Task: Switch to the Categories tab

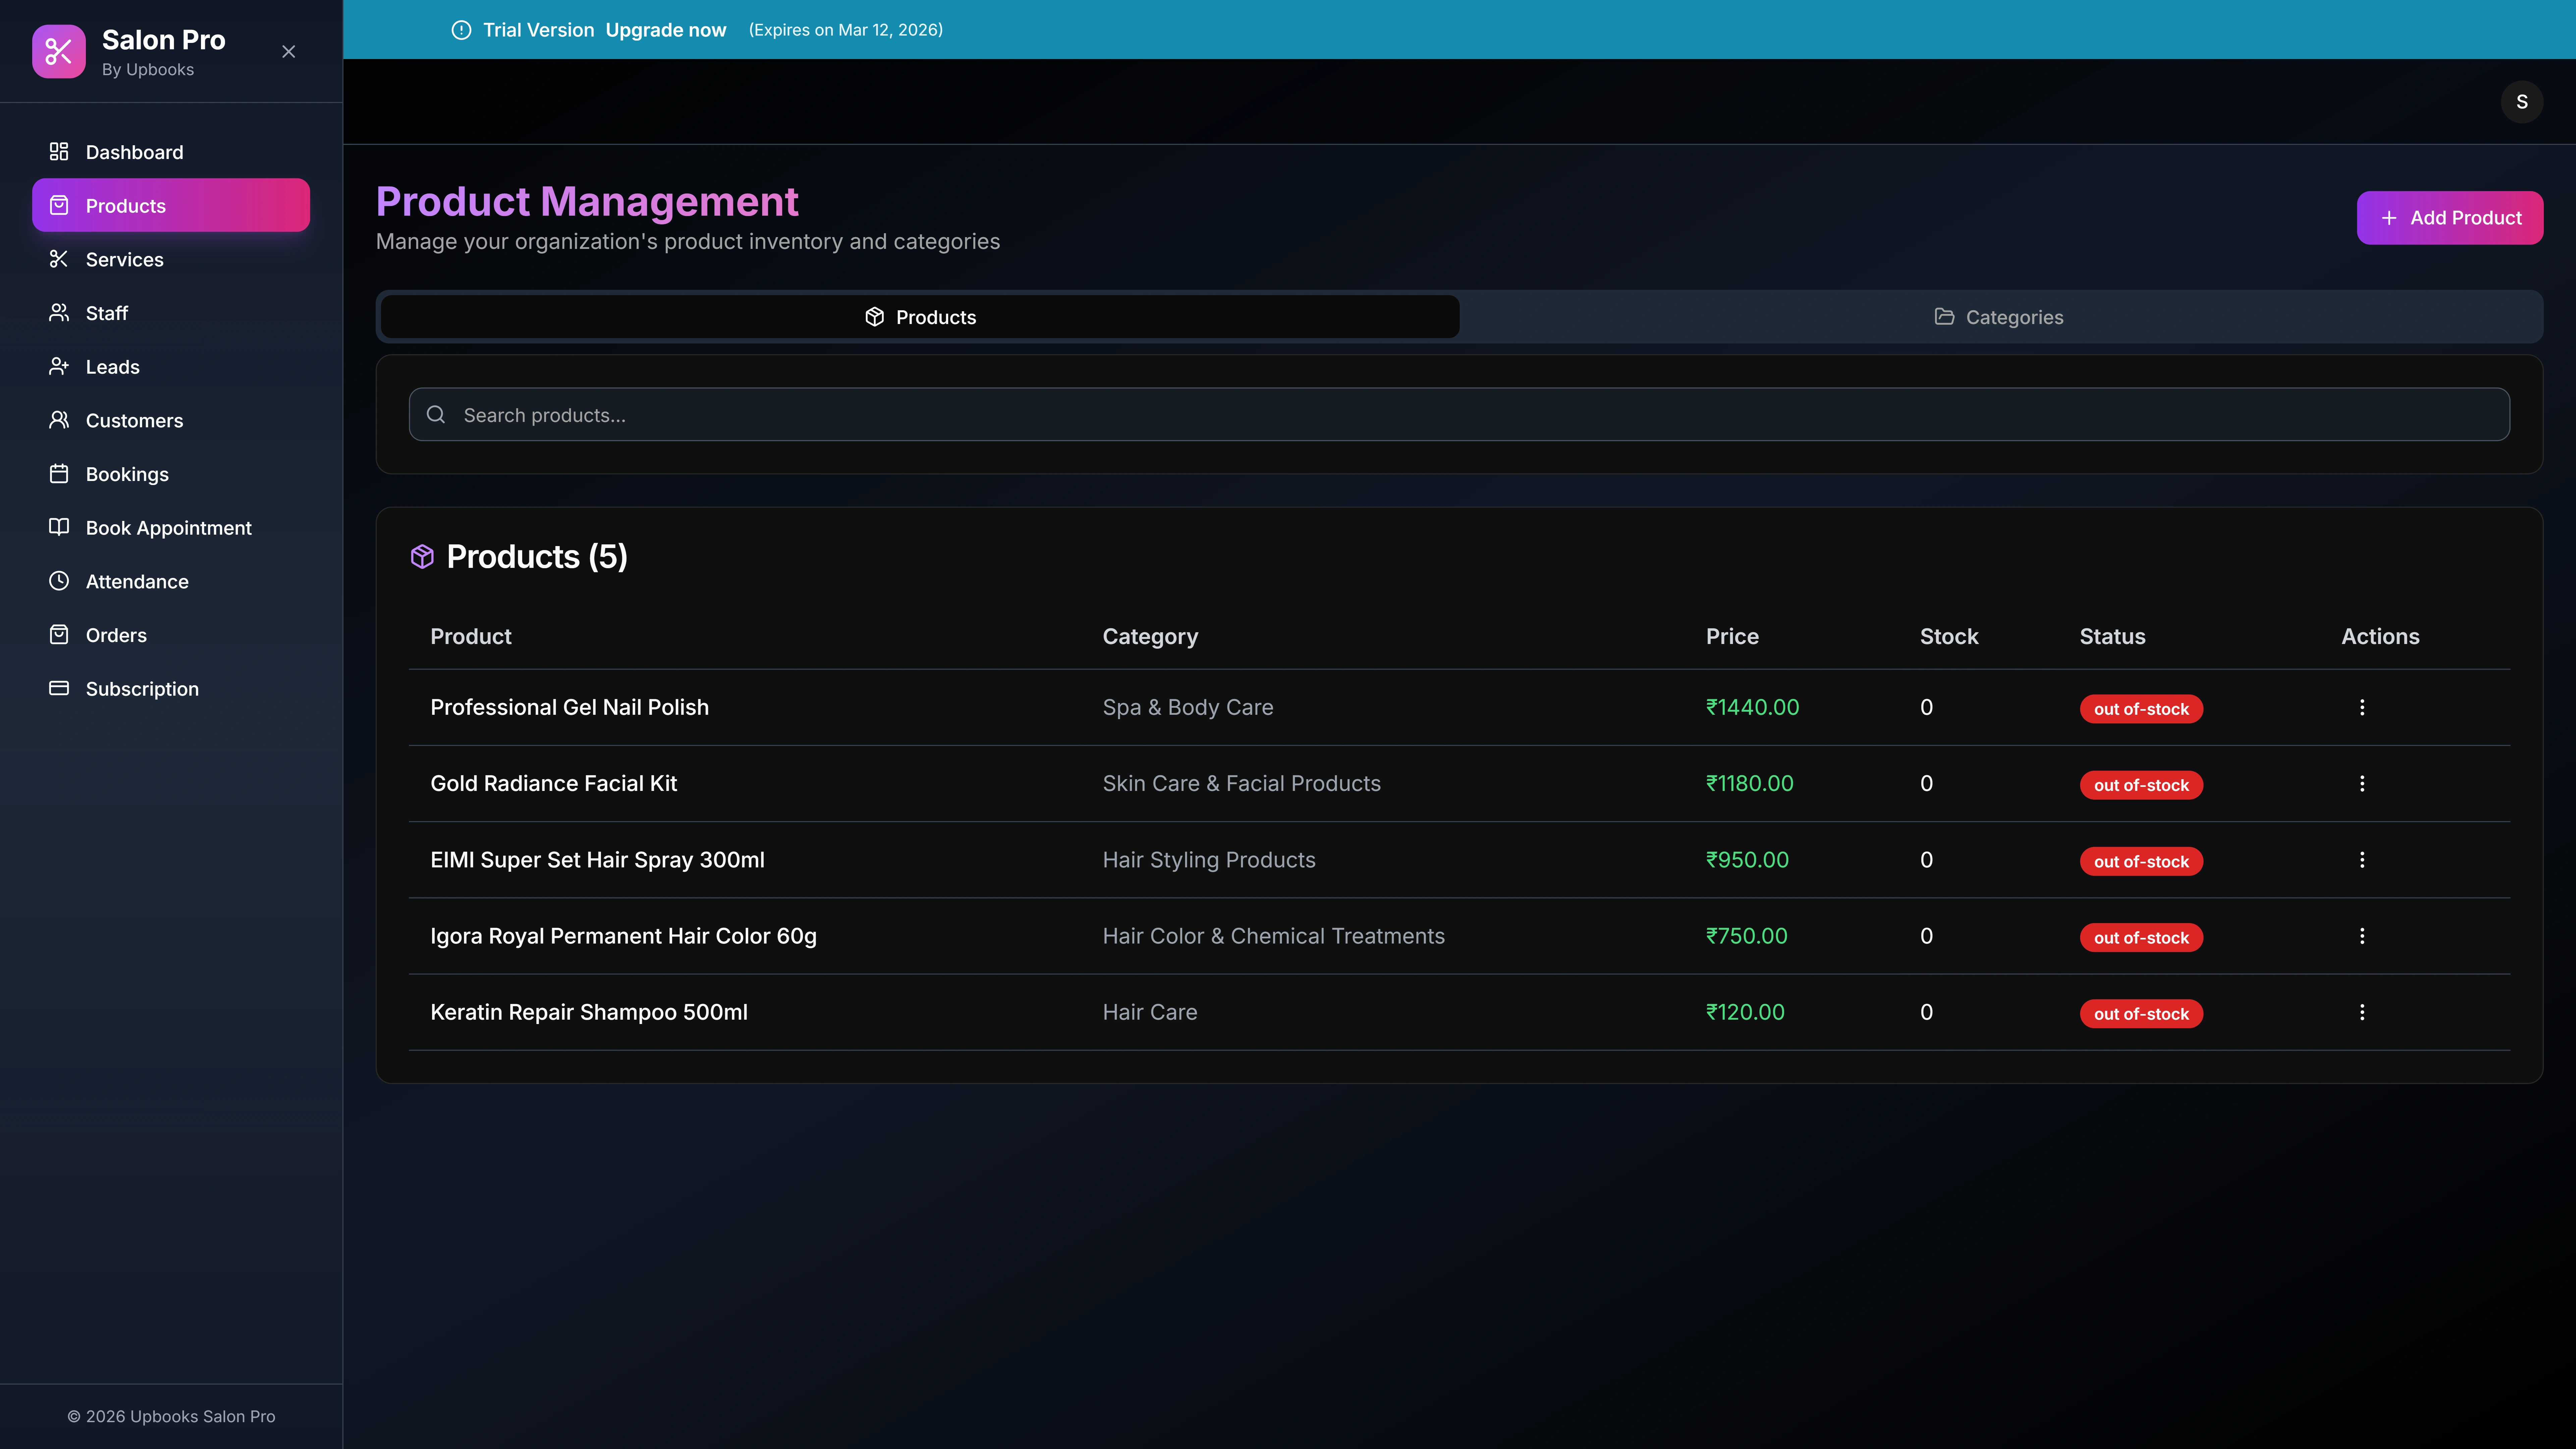Action: [2000, 317]
